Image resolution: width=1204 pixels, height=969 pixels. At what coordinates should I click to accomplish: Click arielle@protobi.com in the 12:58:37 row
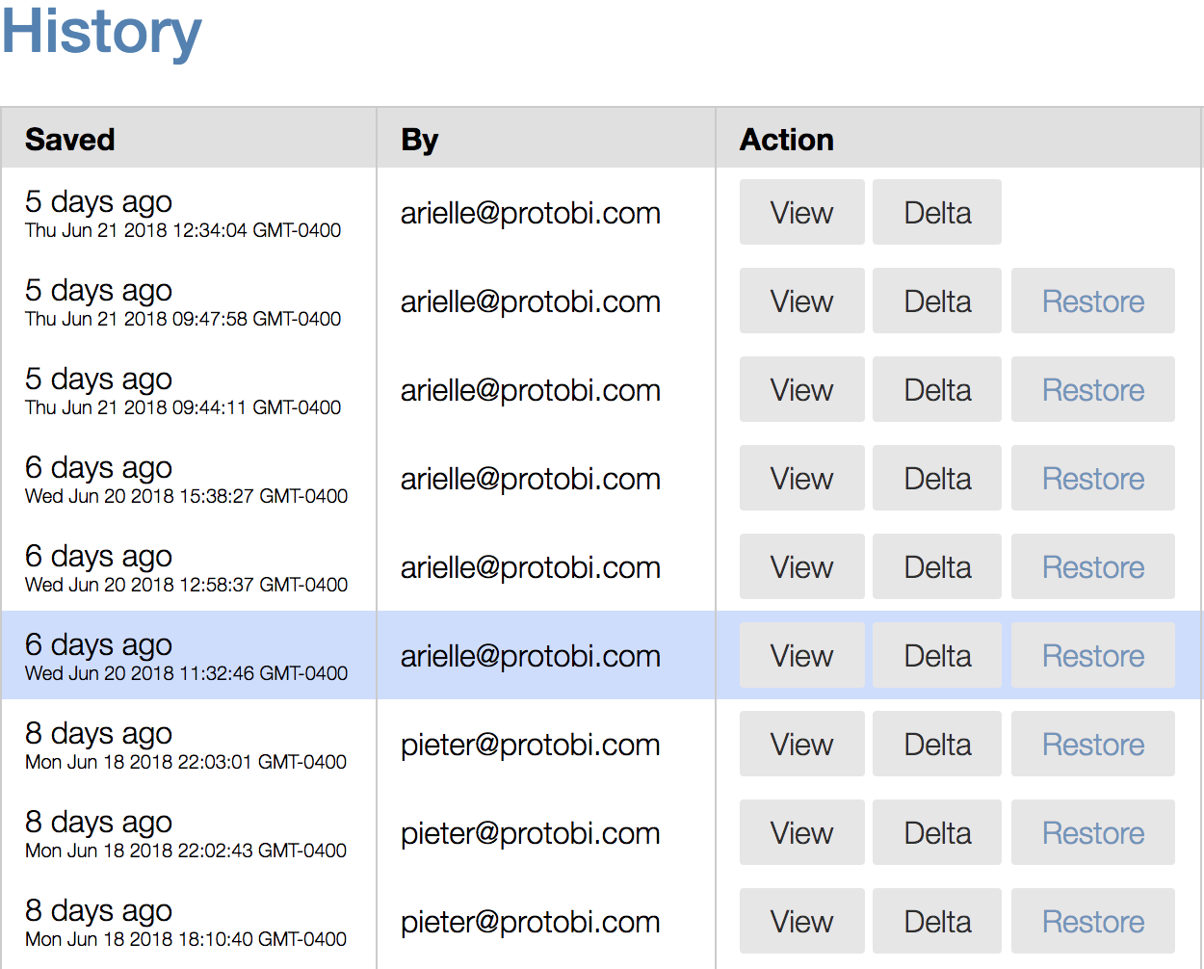[x=531, y=567]
